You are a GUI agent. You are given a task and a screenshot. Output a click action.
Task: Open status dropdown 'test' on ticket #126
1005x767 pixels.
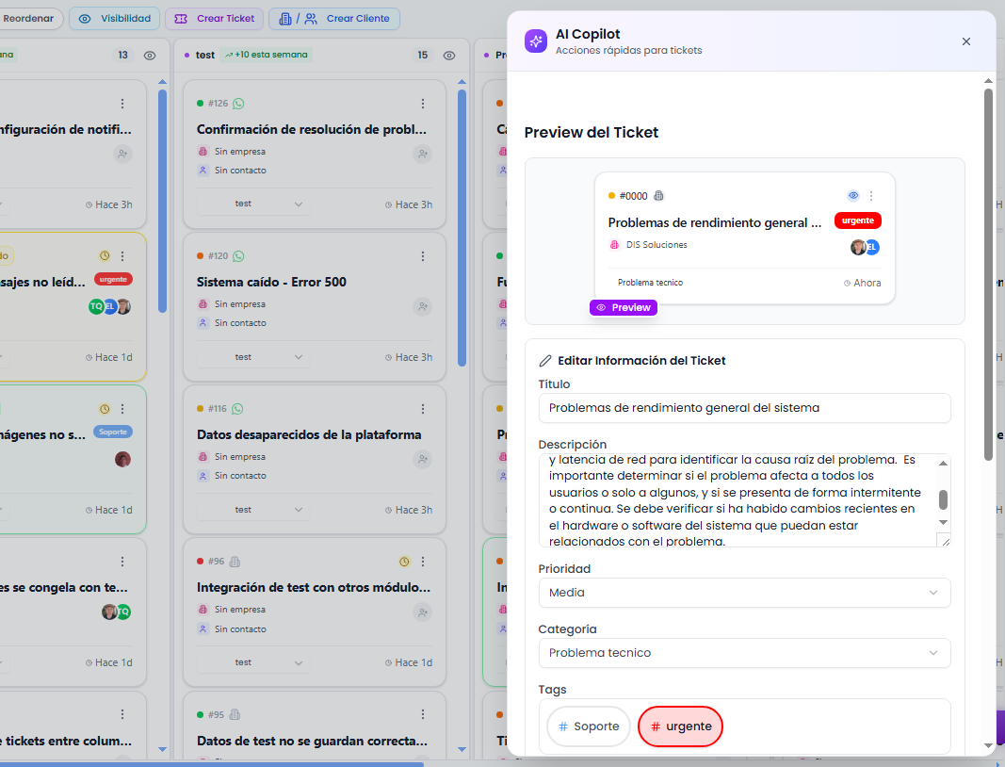(x=253, y=204)
